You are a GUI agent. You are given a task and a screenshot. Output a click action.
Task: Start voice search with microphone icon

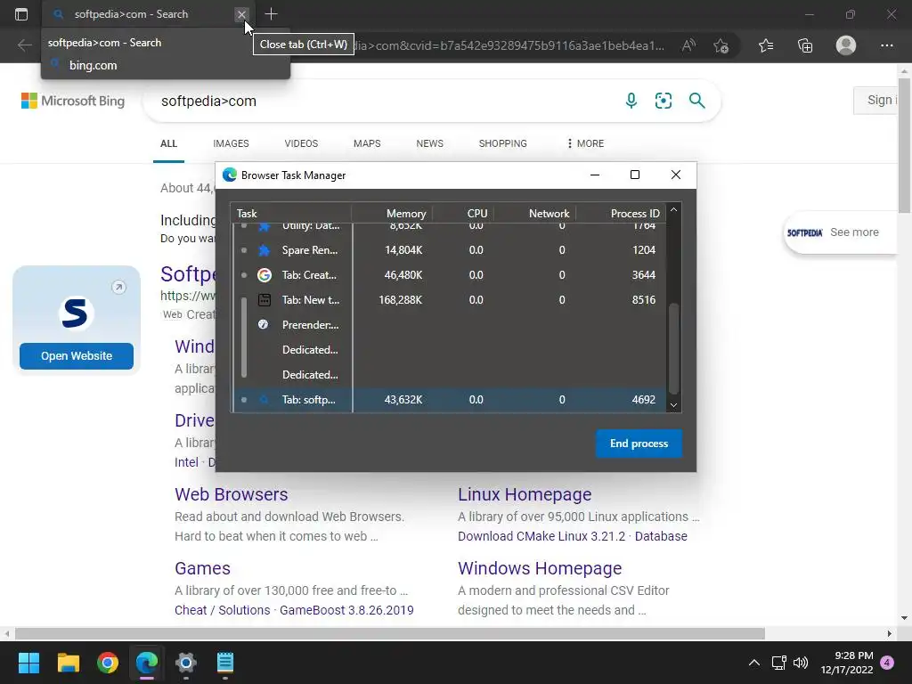(x=631, y=101)
